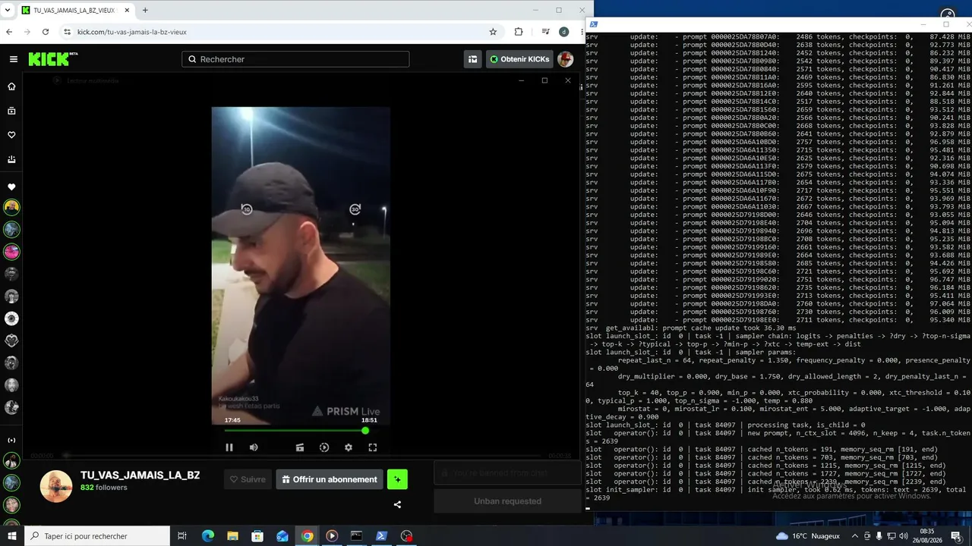Launch Microsoft Edge from the taskbar
The width and height of the screenshot is (972, 546).
tap(208, 536)
